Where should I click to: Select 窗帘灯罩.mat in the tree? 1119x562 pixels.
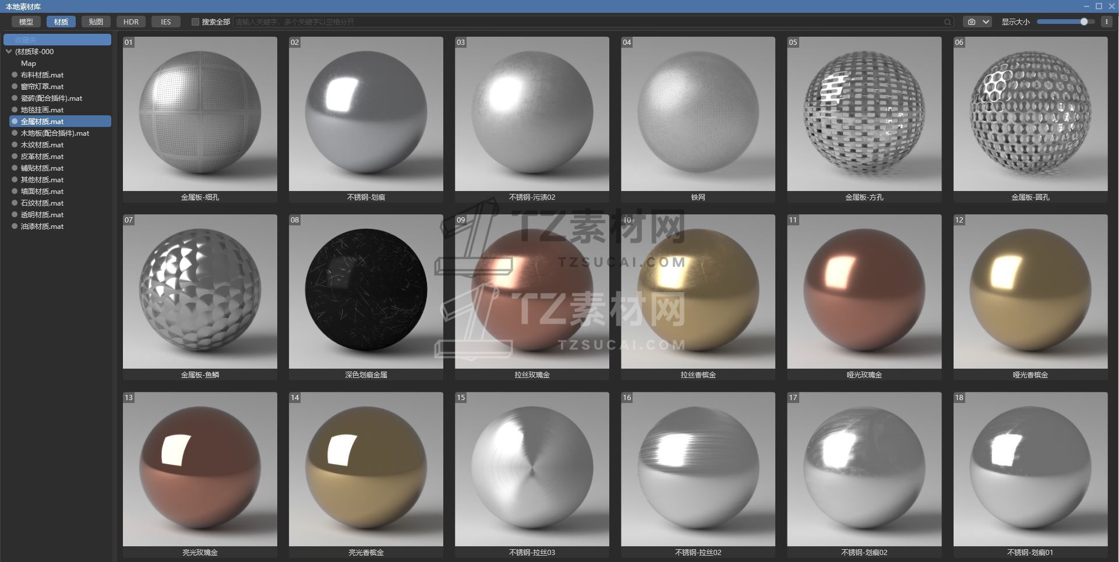tap(42, 86)
